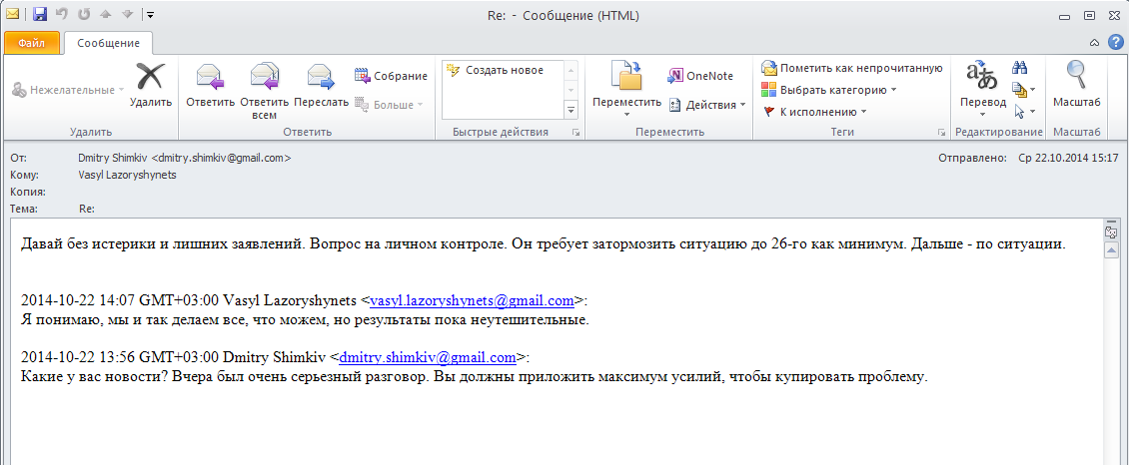Reply to all with Ответить всем
The height and width of the screenshot is (465, 1129).
pos(264,91)
